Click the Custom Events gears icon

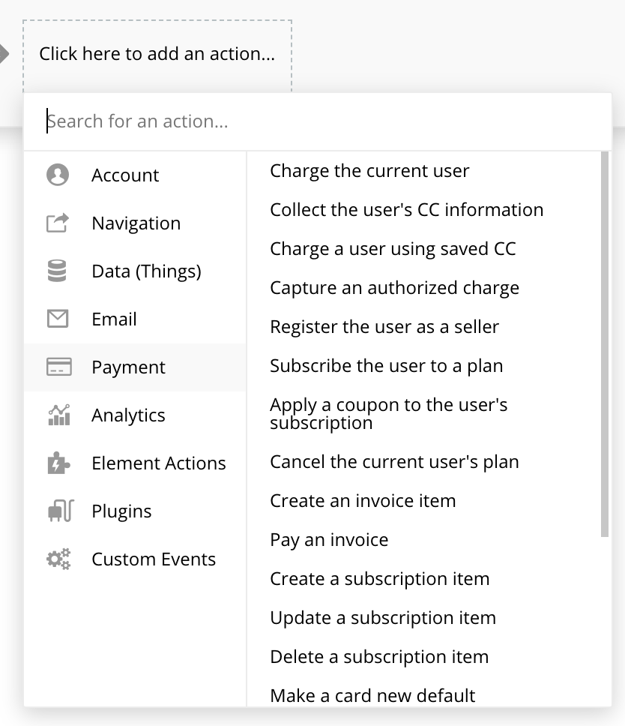pyautogui.click(x=58, y=559)
